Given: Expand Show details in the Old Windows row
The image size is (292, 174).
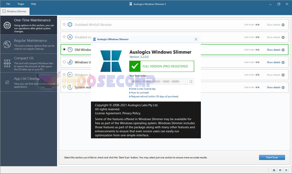Looking at the screenshot, I should point(275,50).
